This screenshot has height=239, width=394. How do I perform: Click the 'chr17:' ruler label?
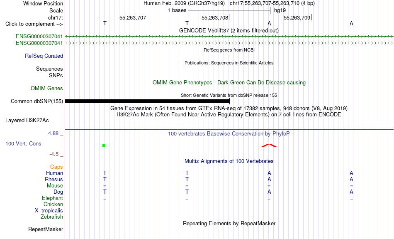pos(55,17)
